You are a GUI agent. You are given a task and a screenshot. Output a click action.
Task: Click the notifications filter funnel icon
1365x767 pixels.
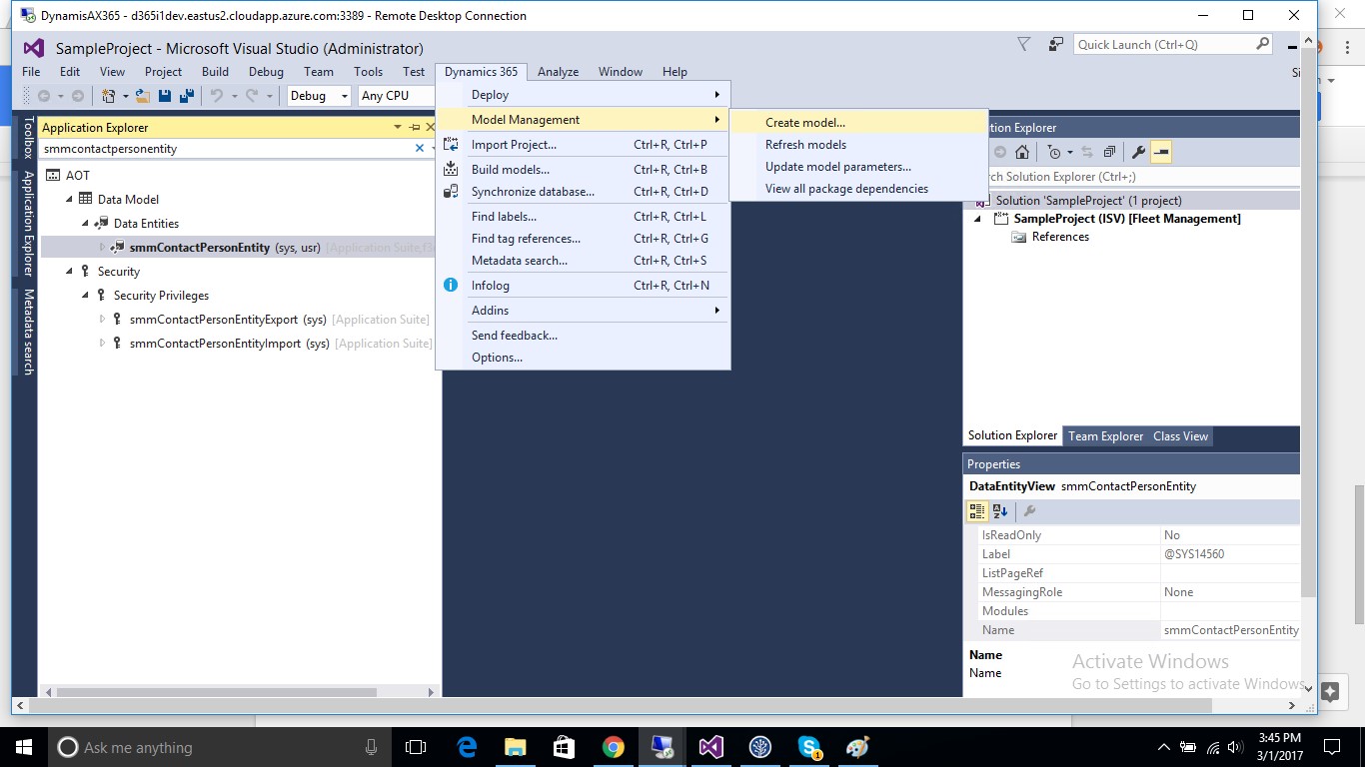1023,44
